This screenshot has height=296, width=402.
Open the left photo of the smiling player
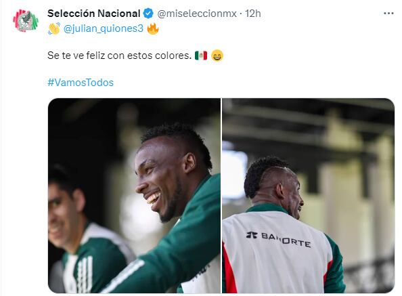(134, 196)
